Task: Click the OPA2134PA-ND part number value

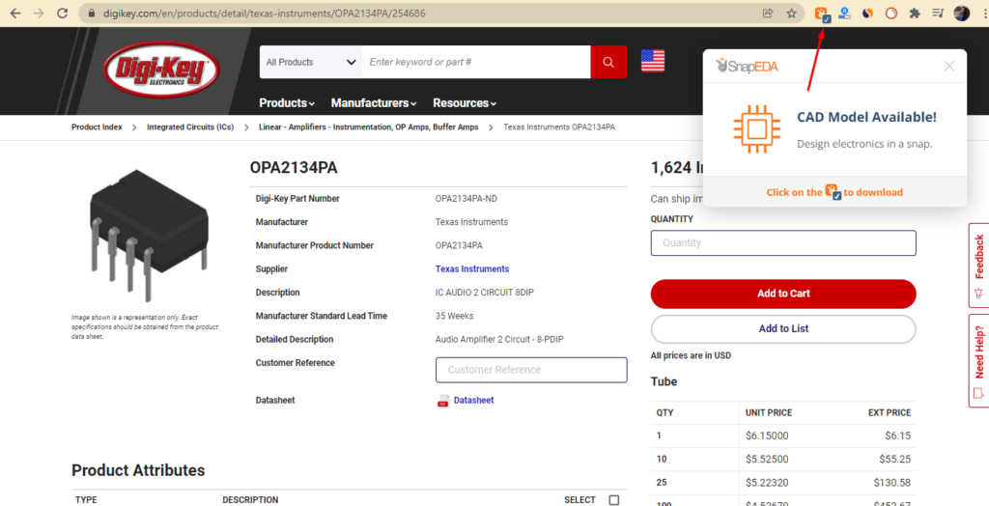Action: click(466, 199)
